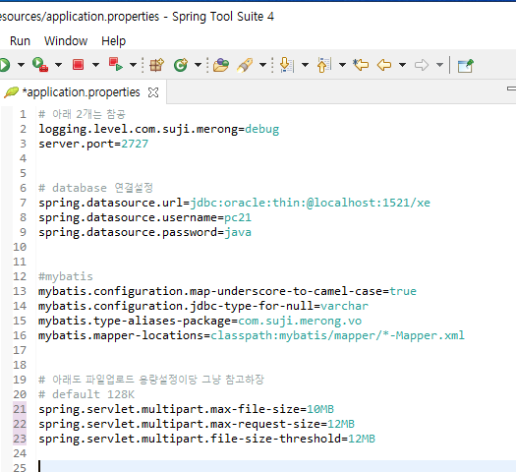Click the type-aliases-package value com.suji.merong.vo

pos(300,321)
